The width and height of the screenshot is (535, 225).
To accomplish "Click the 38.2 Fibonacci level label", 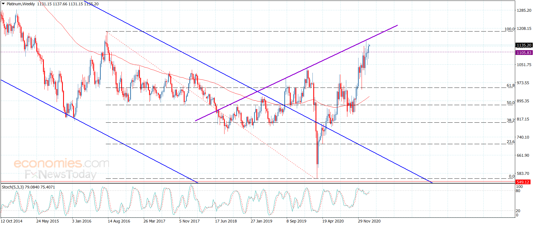I will pos(510,120).
